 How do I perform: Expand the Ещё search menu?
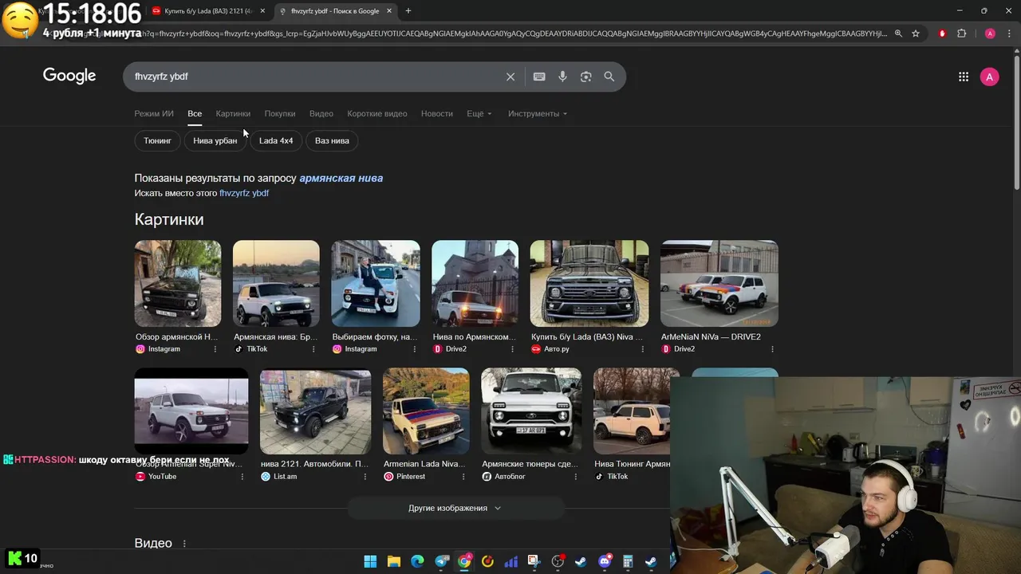coord(479,113)
